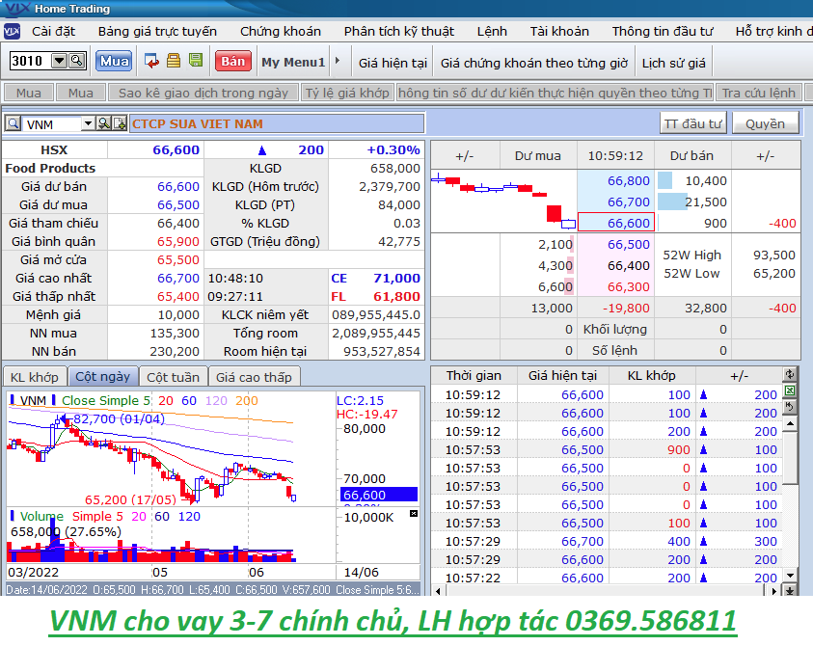Click the jump-to-bottom arrow icon below the trade list
The height and width of the screenshot is (646, 813).
[x=790, y=590]
